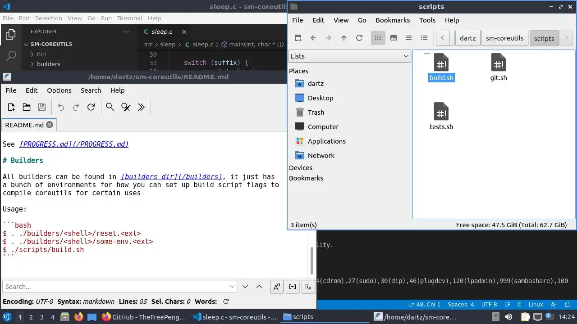The width and height of the screenshot is (577, 324).
Task: Switch to workspace 2 in the taskbar
Action: 31,317
